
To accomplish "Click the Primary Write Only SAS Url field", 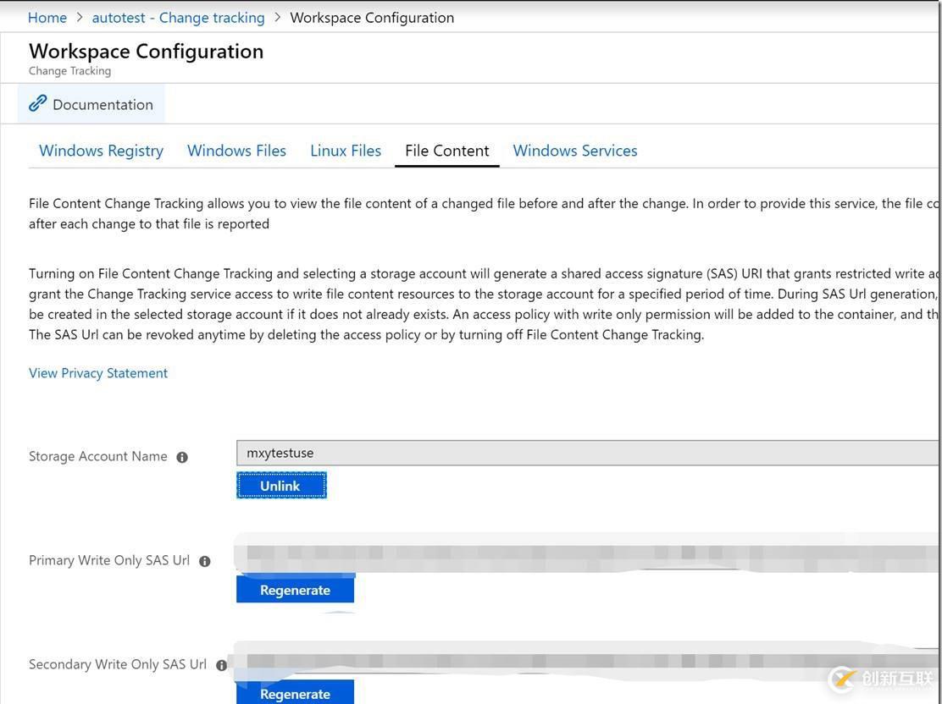I will click(585, 554).
